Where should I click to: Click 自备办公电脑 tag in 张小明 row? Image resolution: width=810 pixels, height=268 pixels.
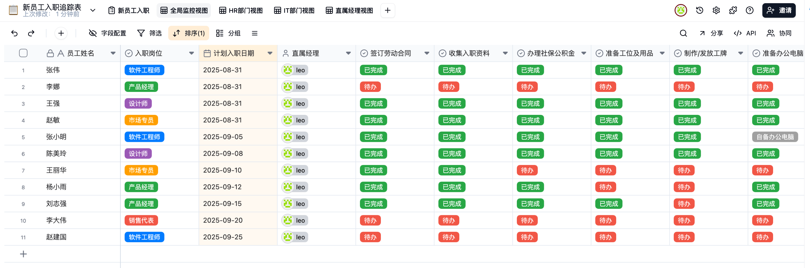point(775,137)
